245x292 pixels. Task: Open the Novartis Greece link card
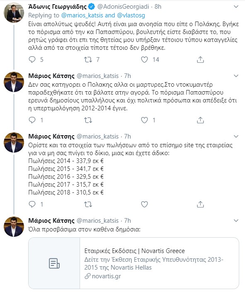coord(133,263)
